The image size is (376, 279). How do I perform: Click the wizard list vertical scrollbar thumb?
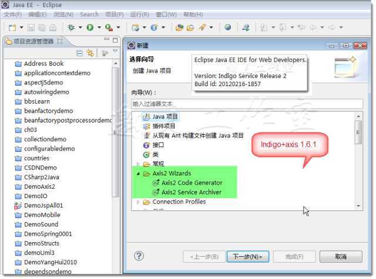click(x=358, y=132)
